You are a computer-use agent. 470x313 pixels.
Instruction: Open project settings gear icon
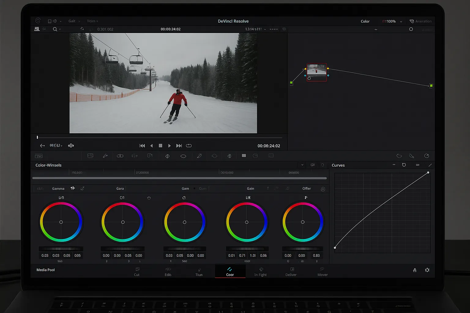(427, 270)
